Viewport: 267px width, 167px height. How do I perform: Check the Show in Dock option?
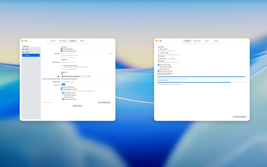tap(158, 49)
